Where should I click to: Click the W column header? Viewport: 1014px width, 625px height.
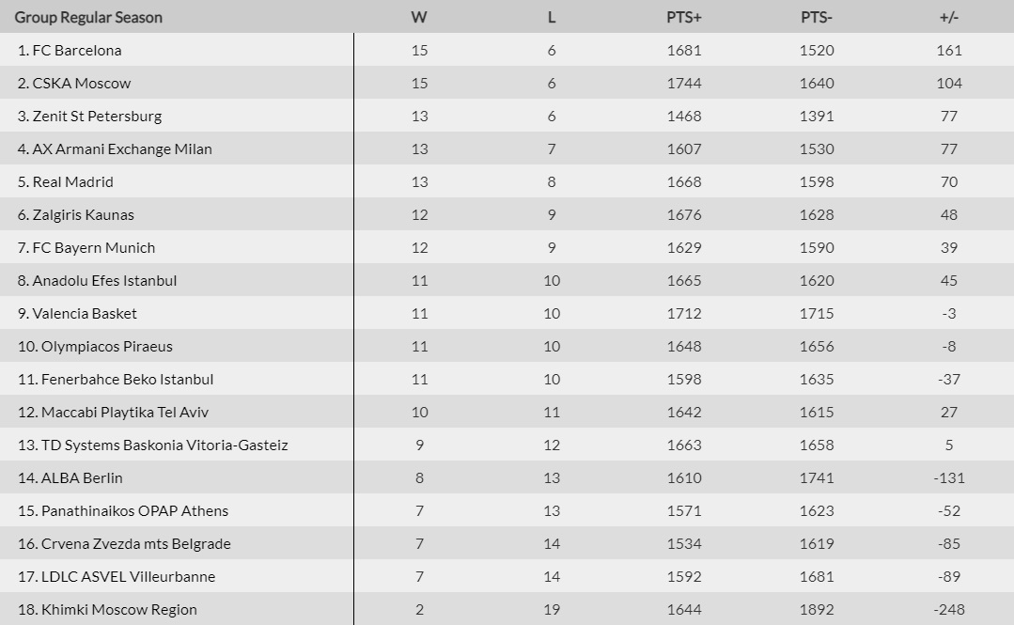[x=419, y=17]
